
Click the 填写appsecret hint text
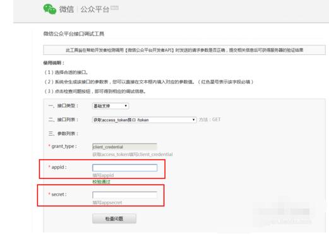pos(107,203)
